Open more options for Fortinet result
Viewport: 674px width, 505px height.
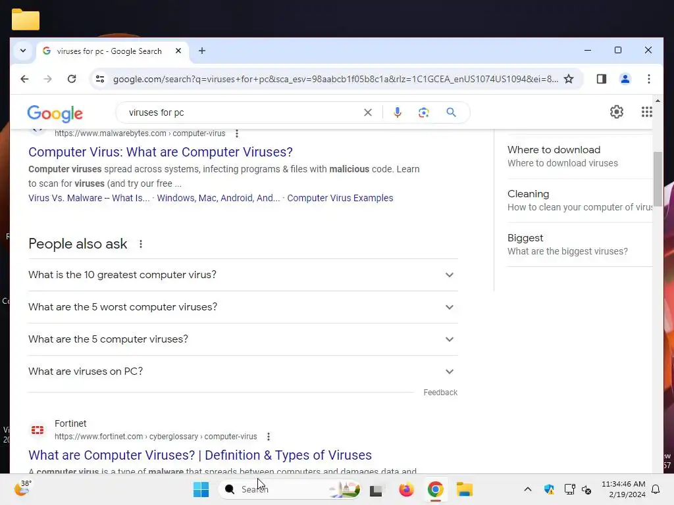[269, 437]
